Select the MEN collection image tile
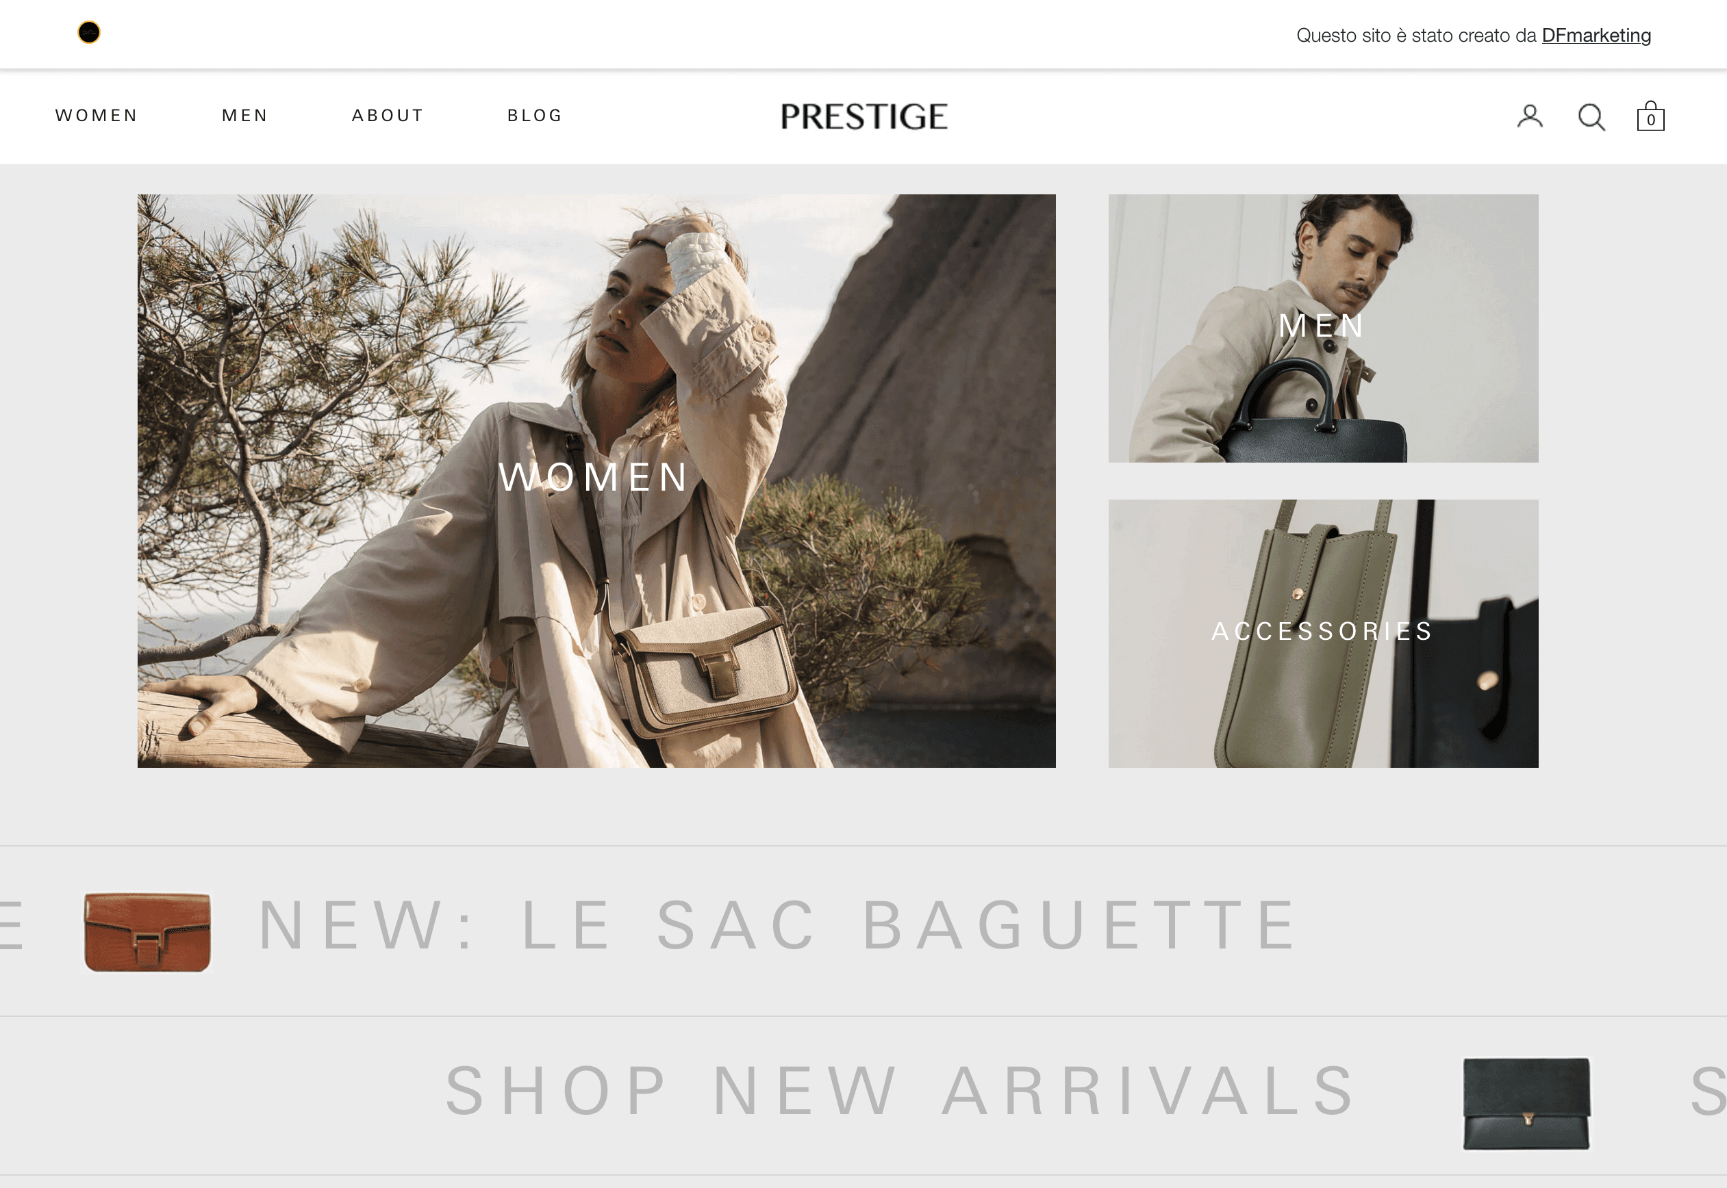Viewport: 1727px width, 1188px height. tap(1322, 328)
